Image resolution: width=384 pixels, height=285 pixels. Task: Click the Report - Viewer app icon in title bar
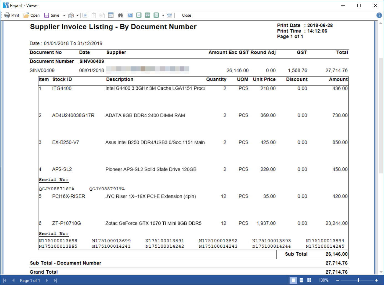[6, 5]
